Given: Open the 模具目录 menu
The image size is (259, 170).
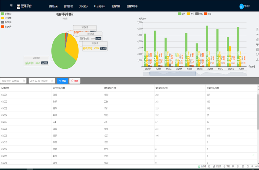Looking at the screenshot, I should [x=53, y=6].
